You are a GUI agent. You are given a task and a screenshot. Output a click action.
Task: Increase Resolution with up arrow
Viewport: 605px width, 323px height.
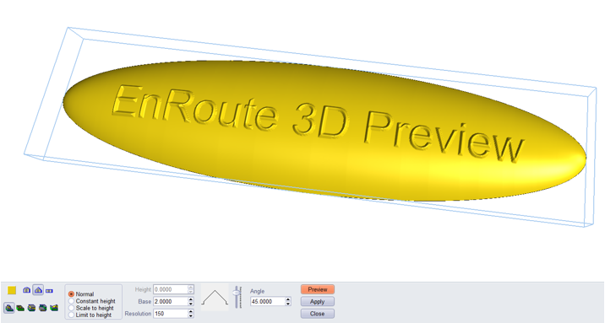click(x=191, y=312)
